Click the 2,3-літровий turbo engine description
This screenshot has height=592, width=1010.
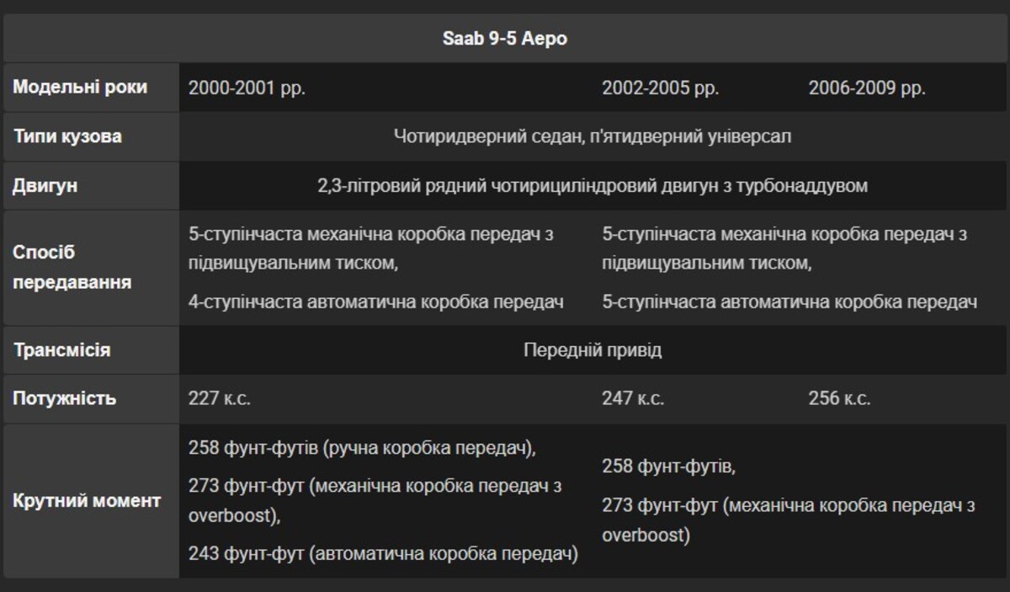[593, 185]
